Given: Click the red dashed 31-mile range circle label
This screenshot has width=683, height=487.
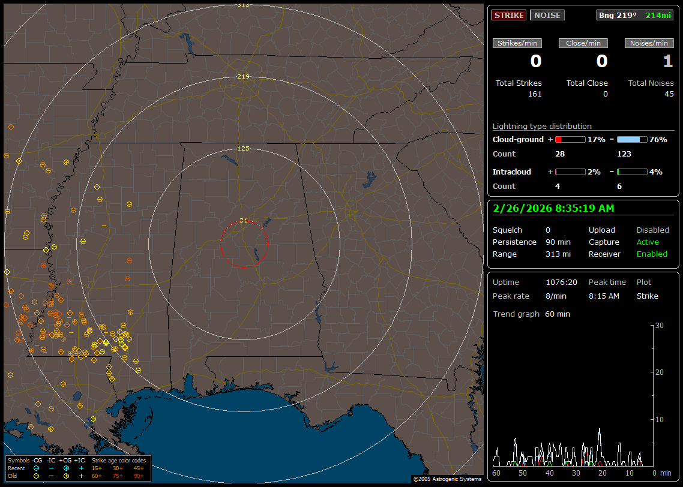Looking at the screenshot, I should point(243,221).
